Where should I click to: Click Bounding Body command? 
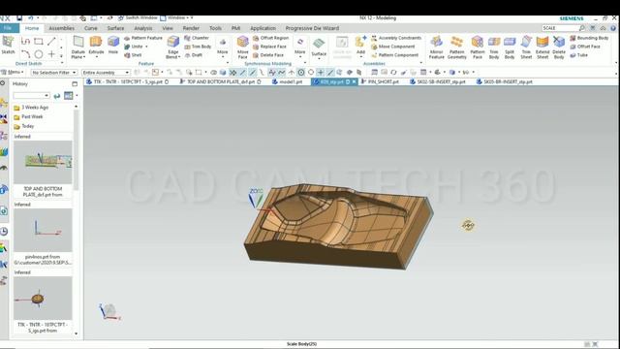click(x=589, y=38)
